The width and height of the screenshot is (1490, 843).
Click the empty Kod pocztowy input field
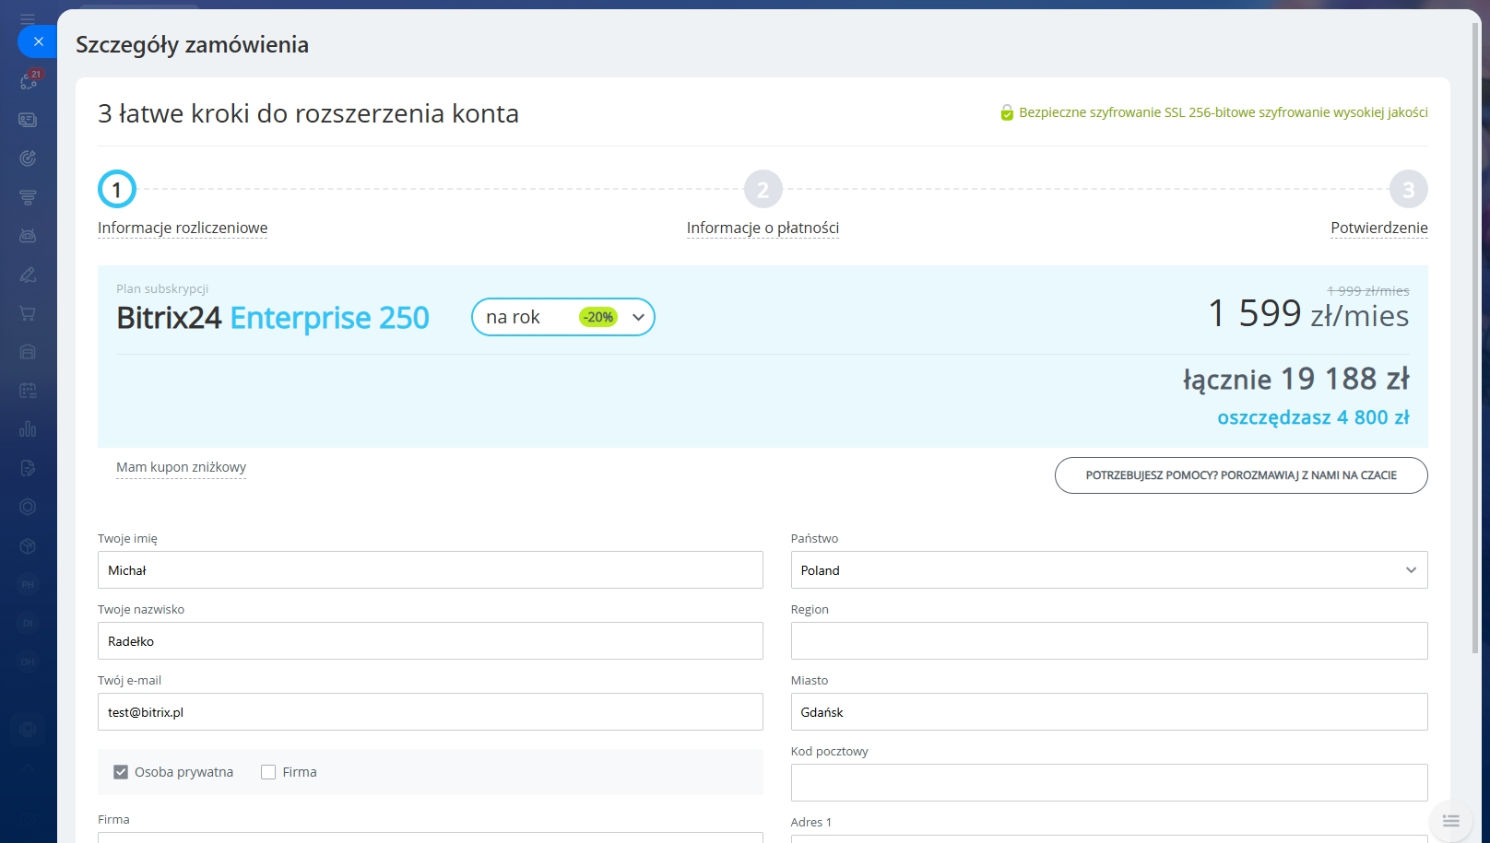point(1109,783)
